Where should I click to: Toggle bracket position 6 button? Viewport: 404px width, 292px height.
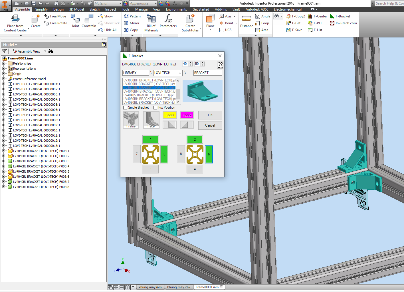pos(209,154)
